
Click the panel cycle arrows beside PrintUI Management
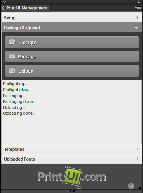click(3, 8)
